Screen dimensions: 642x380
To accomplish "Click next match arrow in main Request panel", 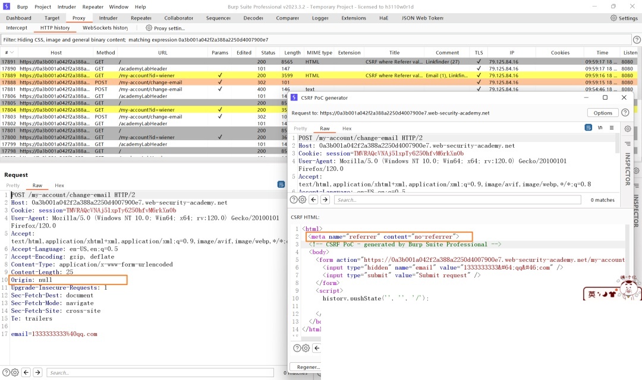I will [37, 372].
